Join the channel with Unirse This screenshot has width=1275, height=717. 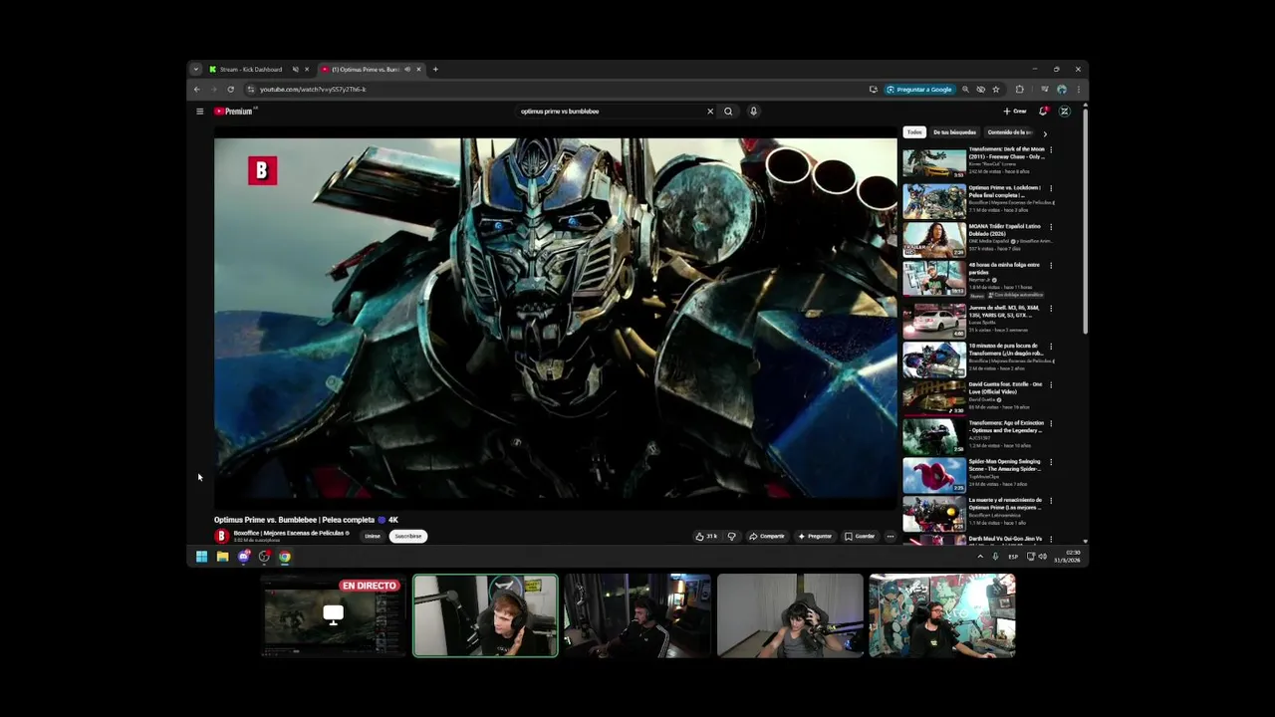373,536
